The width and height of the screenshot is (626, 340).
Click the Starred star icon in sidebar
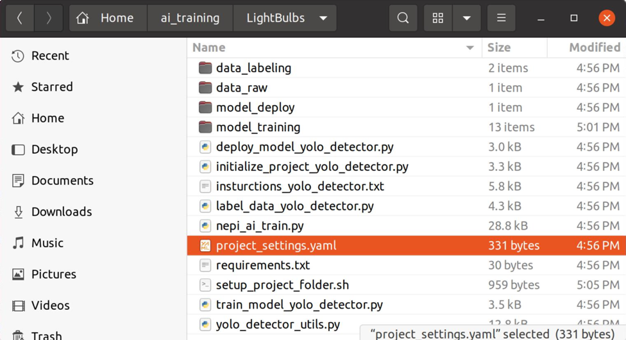(18, 87)
